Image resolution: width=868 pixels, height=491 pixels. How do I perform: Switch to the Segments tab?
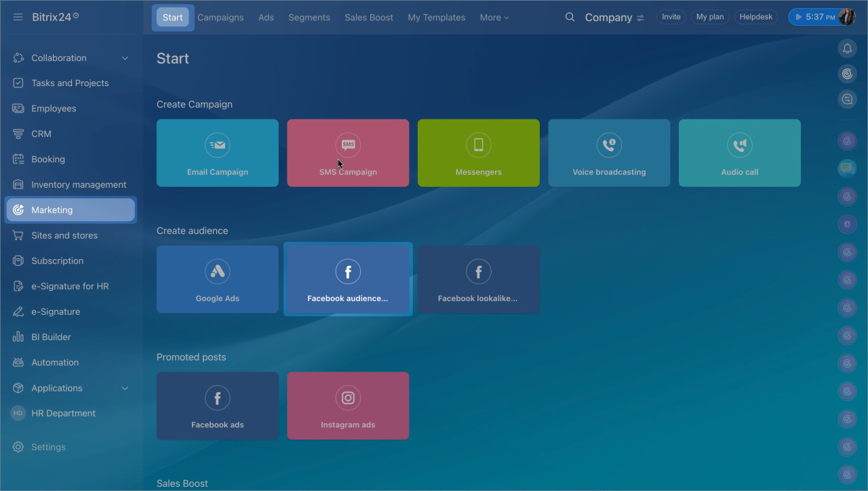[x=309, y=18]
